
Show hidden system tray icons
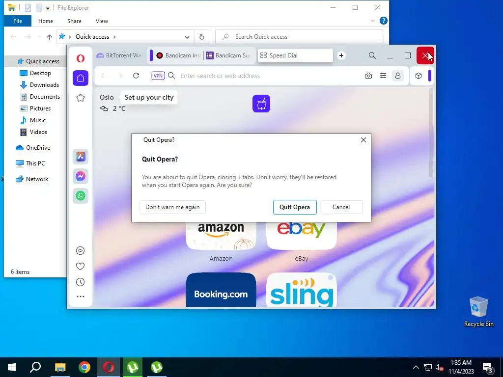(x=416, y=367)
